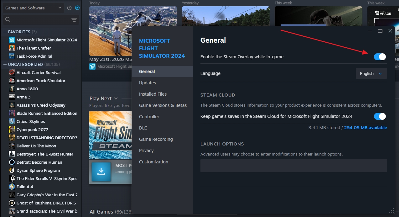The width and height of the screenshot is (399, 217).
Task: Expand the Play Next chevron
Action: coord(116,98)
